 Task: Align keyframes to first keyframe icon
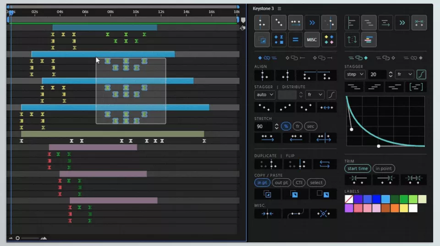coord(264,75)
